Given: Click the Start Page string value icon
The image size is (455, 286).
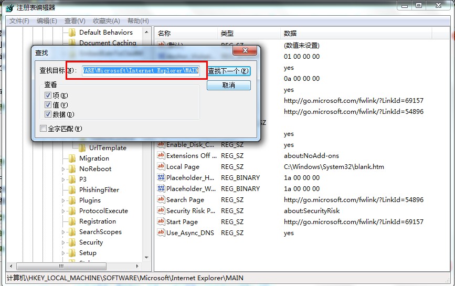Looking at the screenshot, I should (x=161, y=221).
